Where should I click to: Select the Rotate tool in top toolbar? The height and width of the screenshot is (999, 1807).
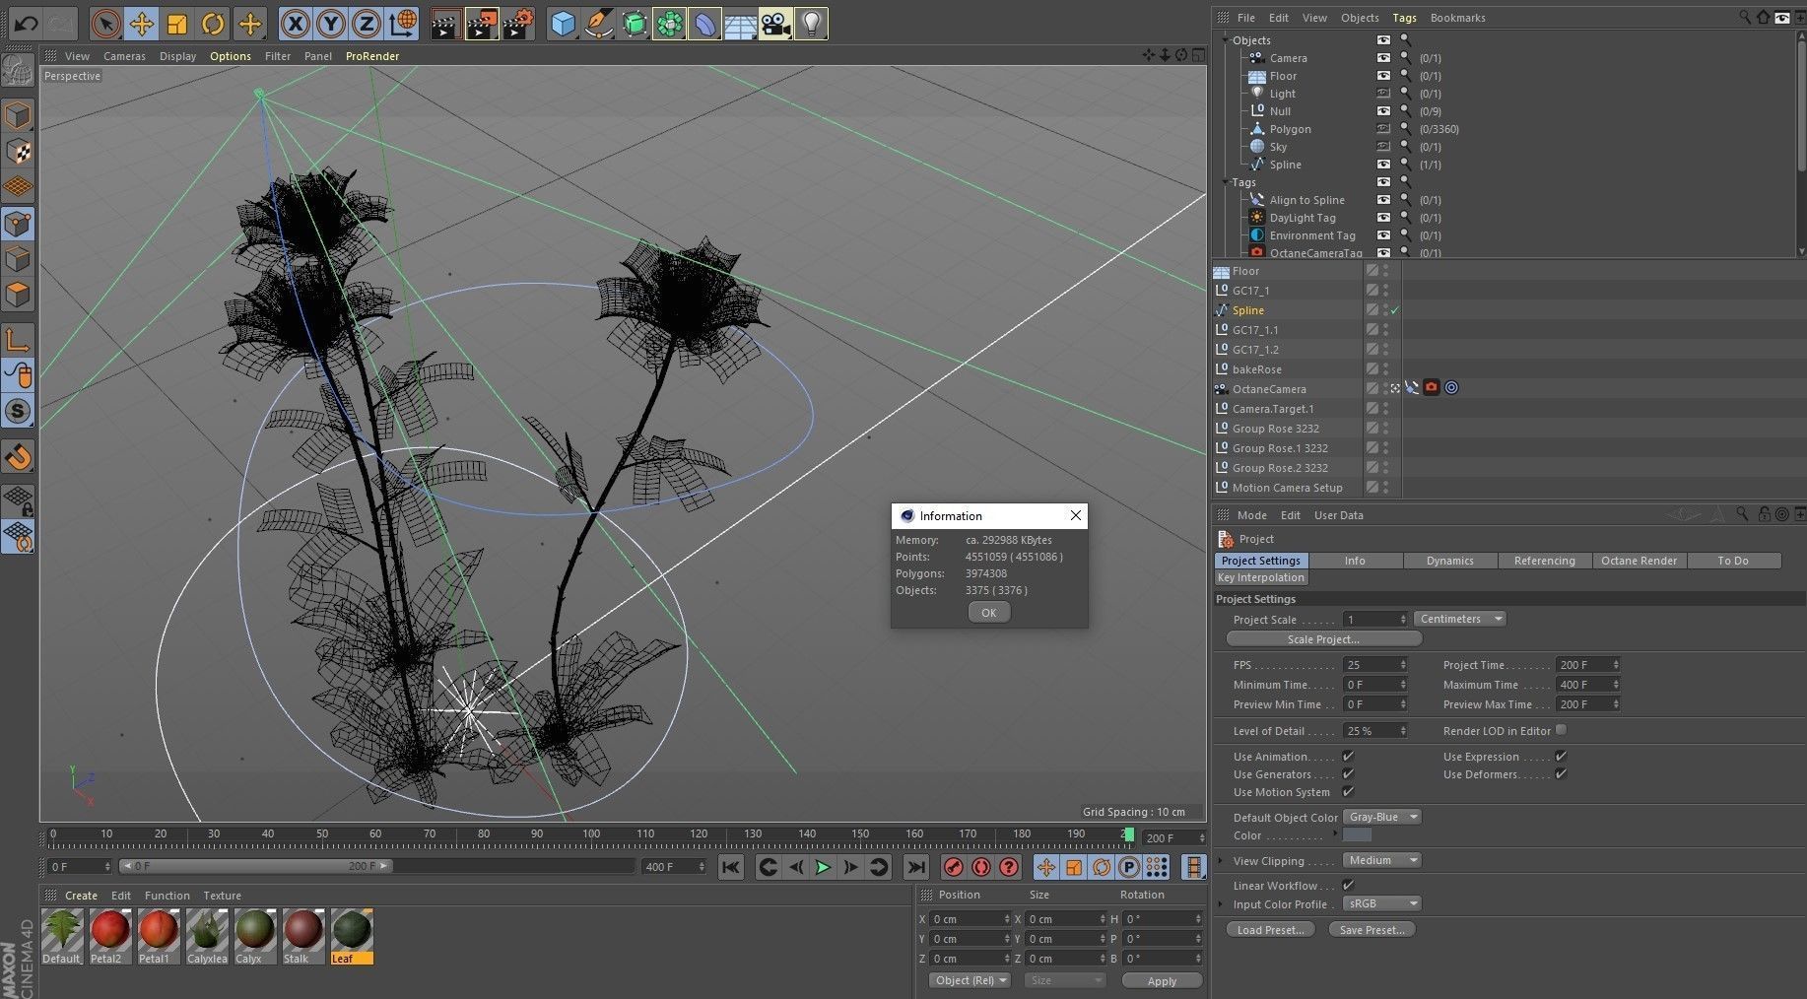(213, 24)
